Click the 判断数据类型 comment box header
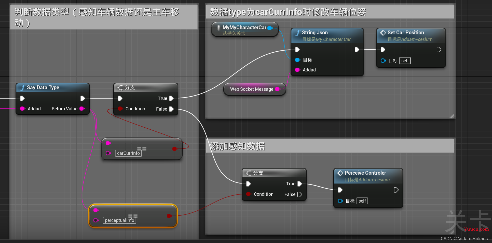 tap(104, 17)
